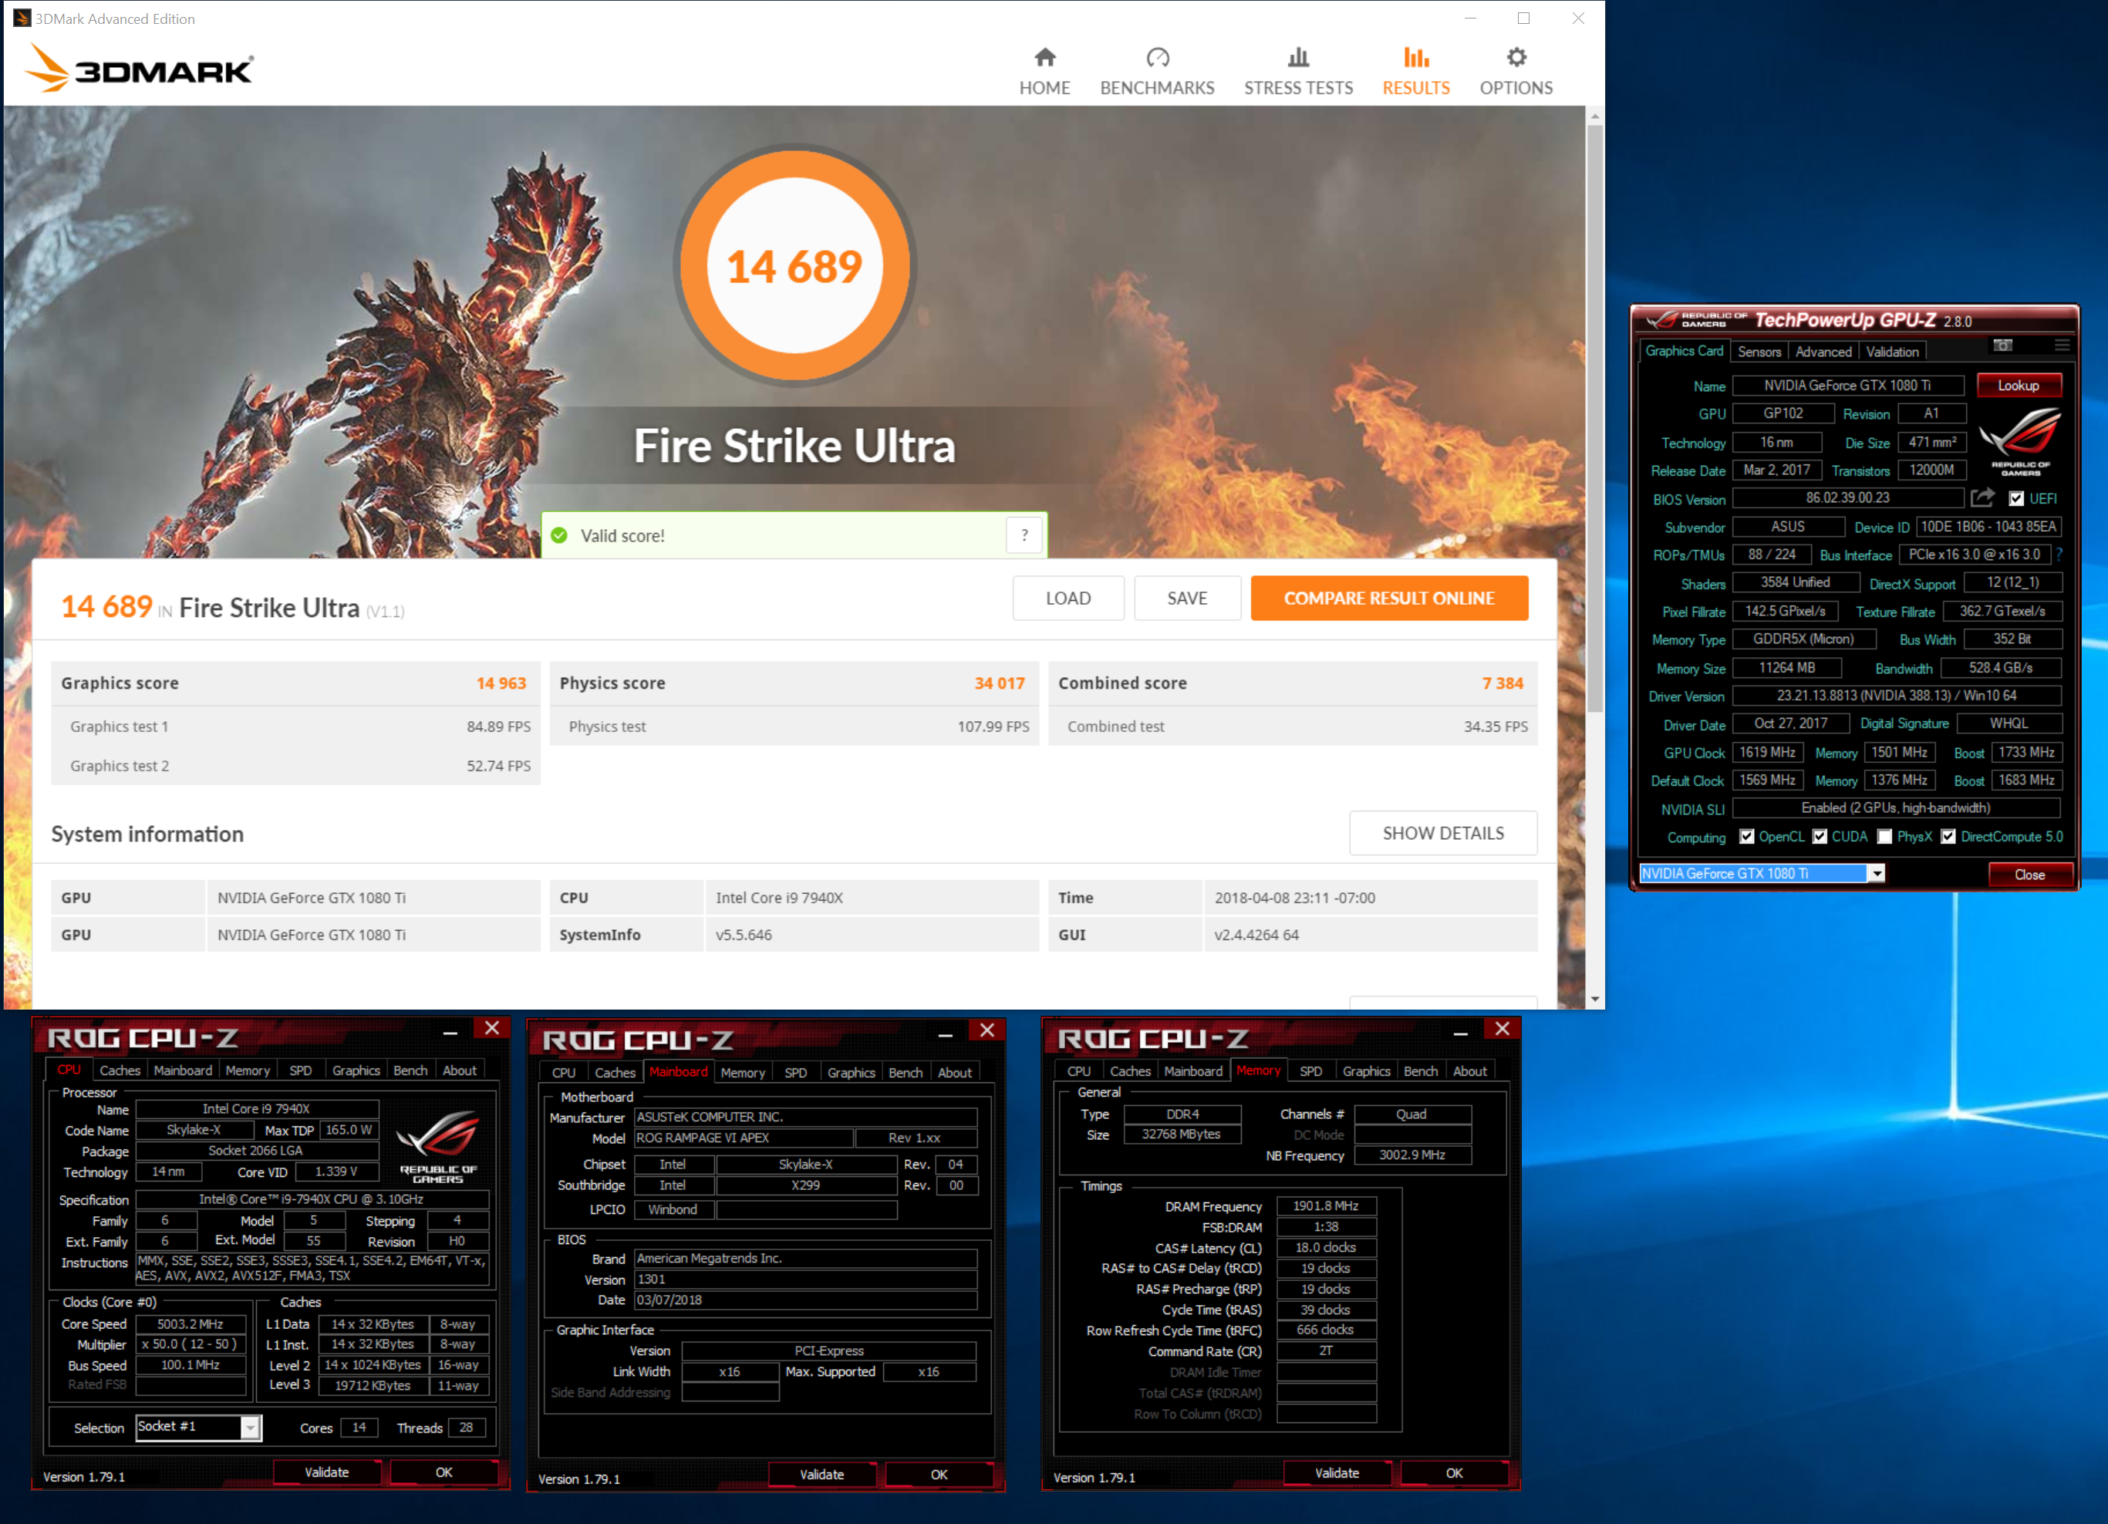Click the valid score question mark button
Screen dimensions: 2108x1524
click(1024, 535)
